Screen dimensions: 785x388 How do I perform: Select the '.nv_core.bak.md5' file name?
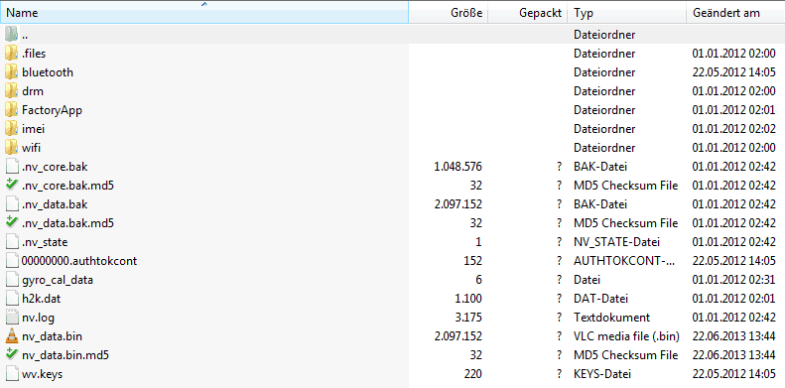coord(68,186)
